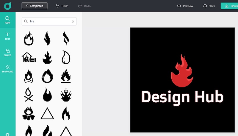238x136 pixels.
Task: Select the burning house icon
Action: tap(29, 57)
